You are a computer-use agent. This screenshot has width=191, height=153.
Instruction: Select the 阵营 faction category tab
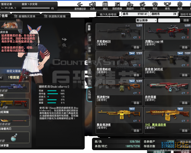pyautogui.click(x=89, y=60)
